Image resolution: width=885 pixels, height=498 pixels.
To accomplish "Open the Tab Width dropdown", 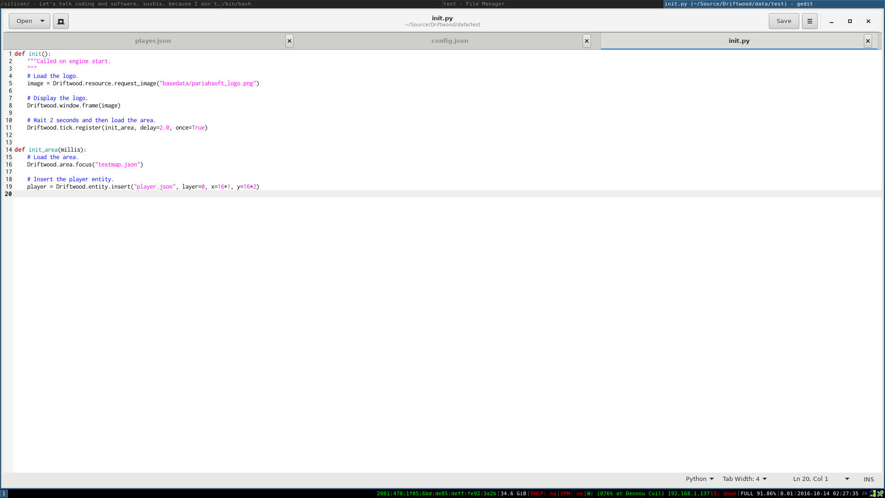I will (744, 479).
